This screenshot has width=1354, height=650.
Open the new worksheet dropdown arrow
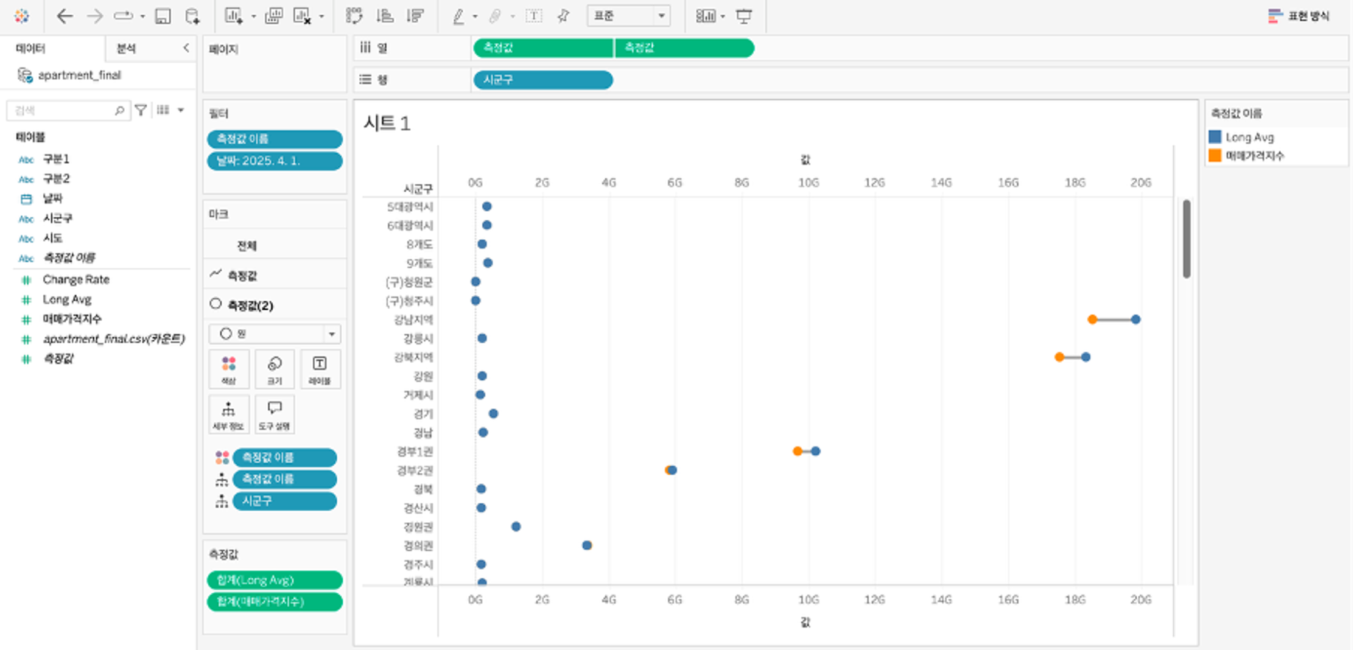pos(253,16)
